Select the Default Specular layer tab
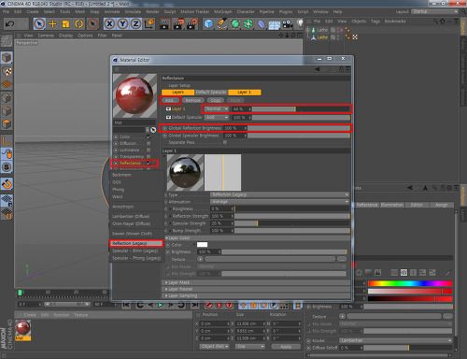The width and height of the screenshot is (467, 359). pyautogui.click(x=211, y=93)
